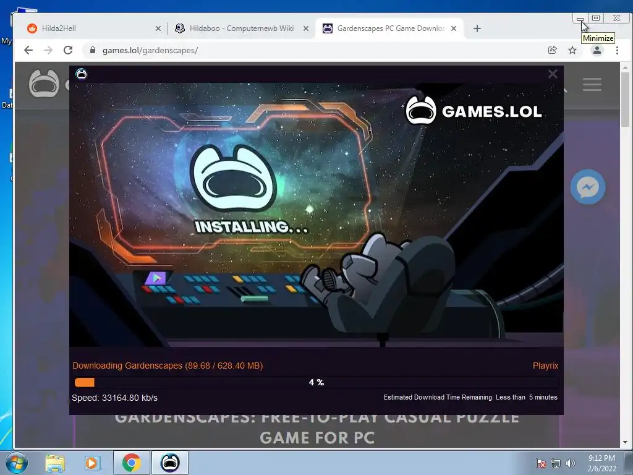Open the Facebook Messenger chat bubble

tap(587, 187)
